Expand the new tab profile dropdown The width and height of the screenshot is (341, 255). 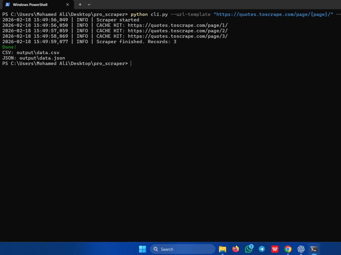tap(89, 4)
